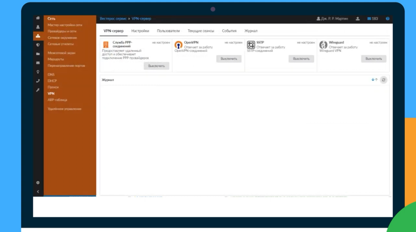Viewport: 416px width, 232px height.
Task: Switch to the Настройки tab
Action: click(140, 31)
